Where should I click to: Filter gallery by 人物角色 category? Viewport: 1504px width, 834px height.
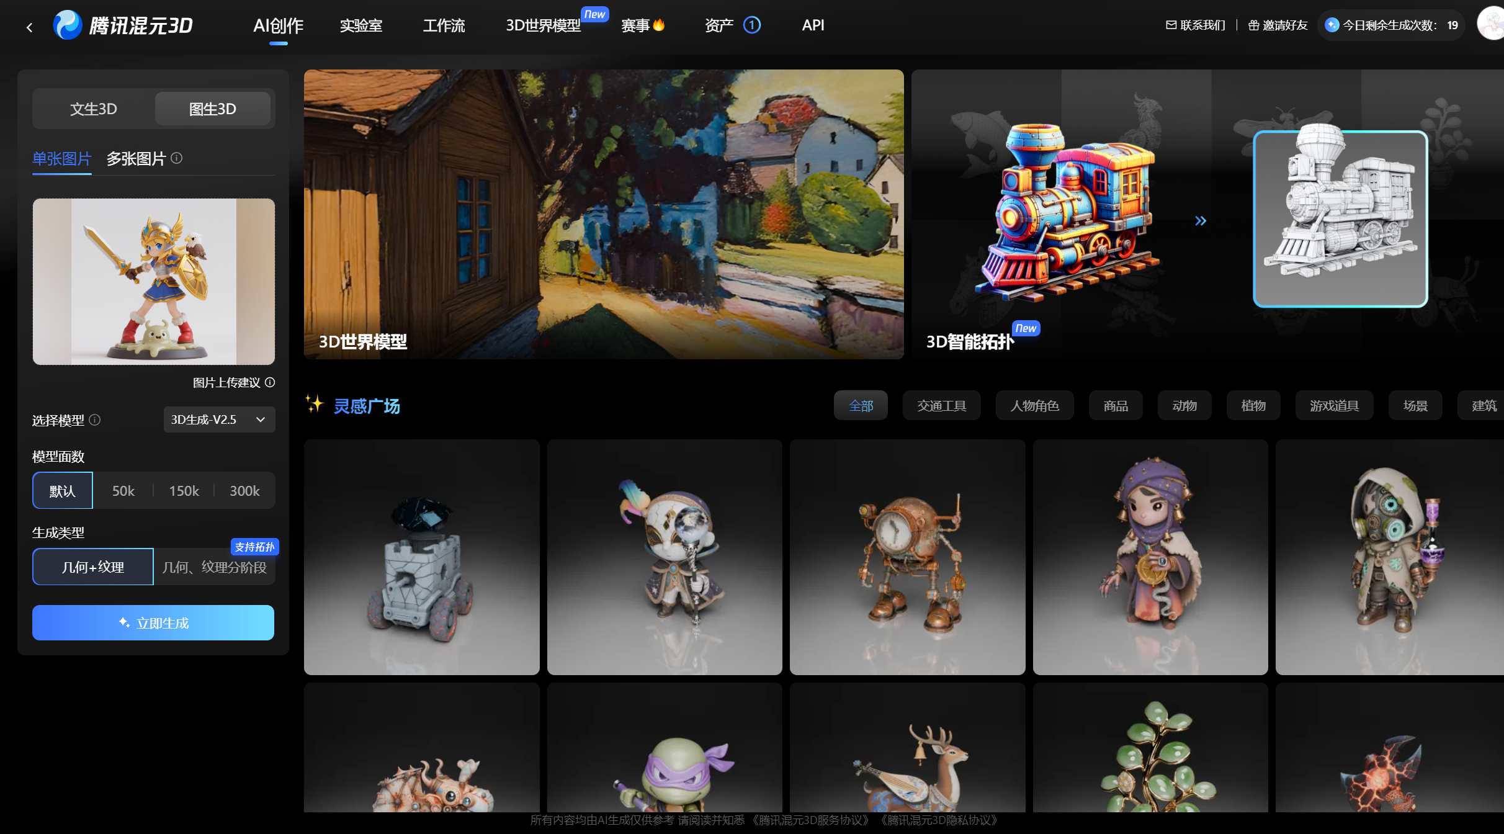pos(1034,406)
